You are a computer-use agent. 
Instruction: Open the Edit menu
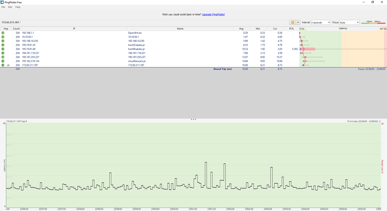coord(10,7)
